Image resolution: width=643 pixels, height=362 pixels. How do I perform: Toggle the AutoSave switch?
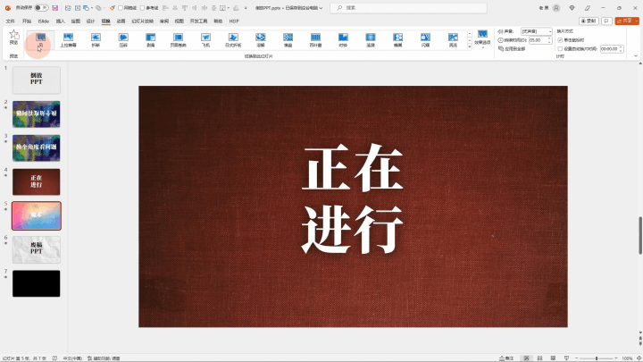pos(41,8)
